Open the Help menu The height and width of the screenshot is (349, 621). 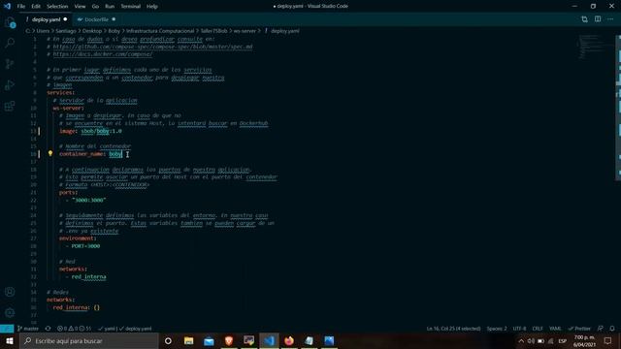point(152,7)
